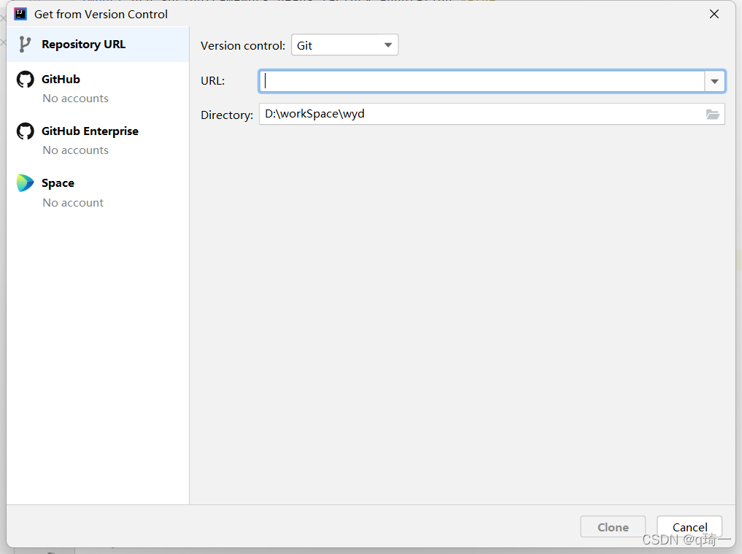
Task: Select the Repository URL sidebar entry
Action: (98, 45)
